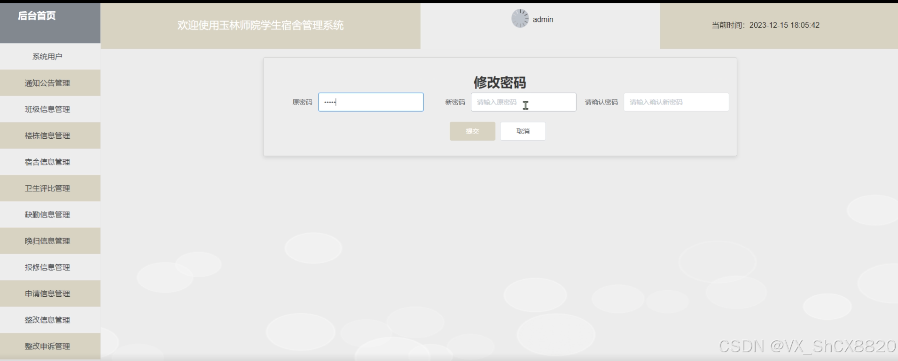Click the welcome banner 欢迎使用玉林师院学生宿舍管理系统

[260, 25]
